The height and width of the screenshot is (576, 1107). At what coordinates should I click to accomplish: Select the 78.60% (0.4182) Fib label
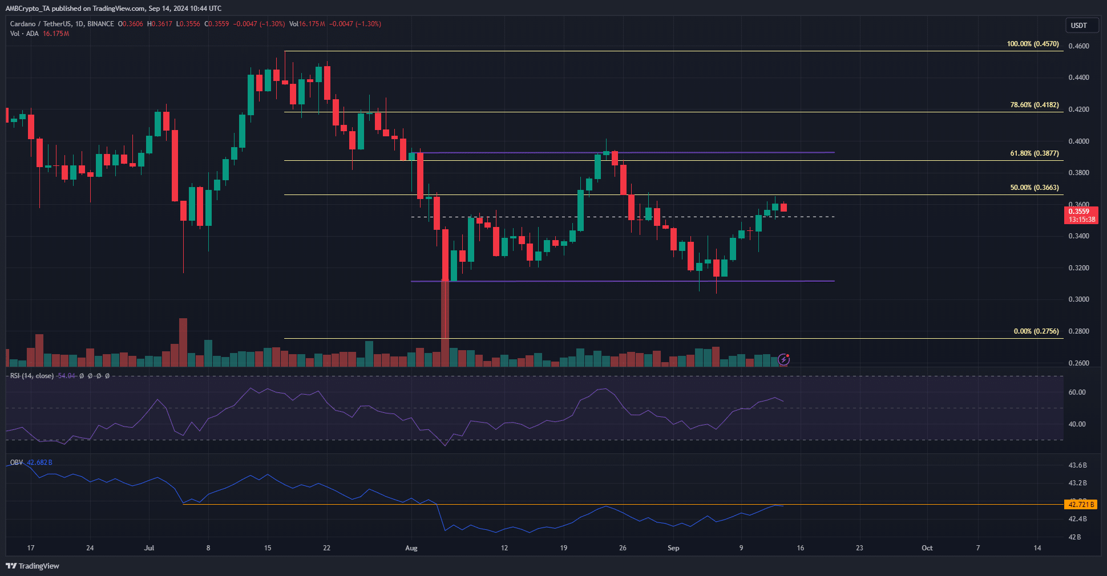click(1035, 105)
